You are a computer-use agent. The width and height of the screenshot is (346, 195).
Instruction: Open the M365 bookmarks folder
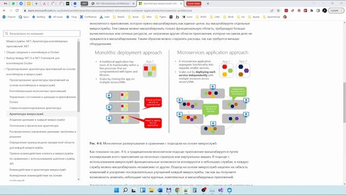click(201, 17)
